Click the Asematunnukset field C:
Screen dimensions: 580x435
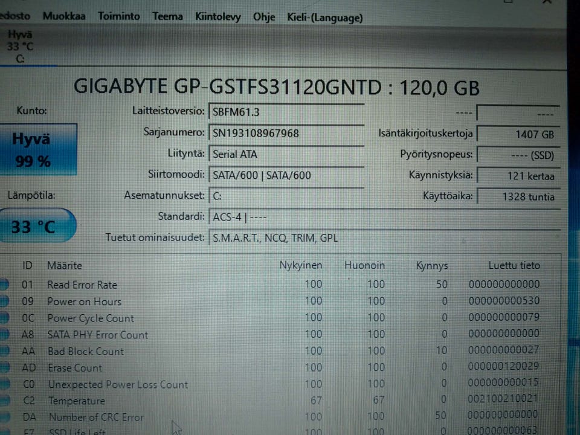pyautogui.click(x=286, y=196)
